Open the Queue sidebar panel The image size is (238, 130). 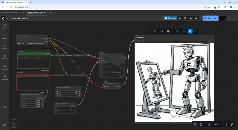5,26
